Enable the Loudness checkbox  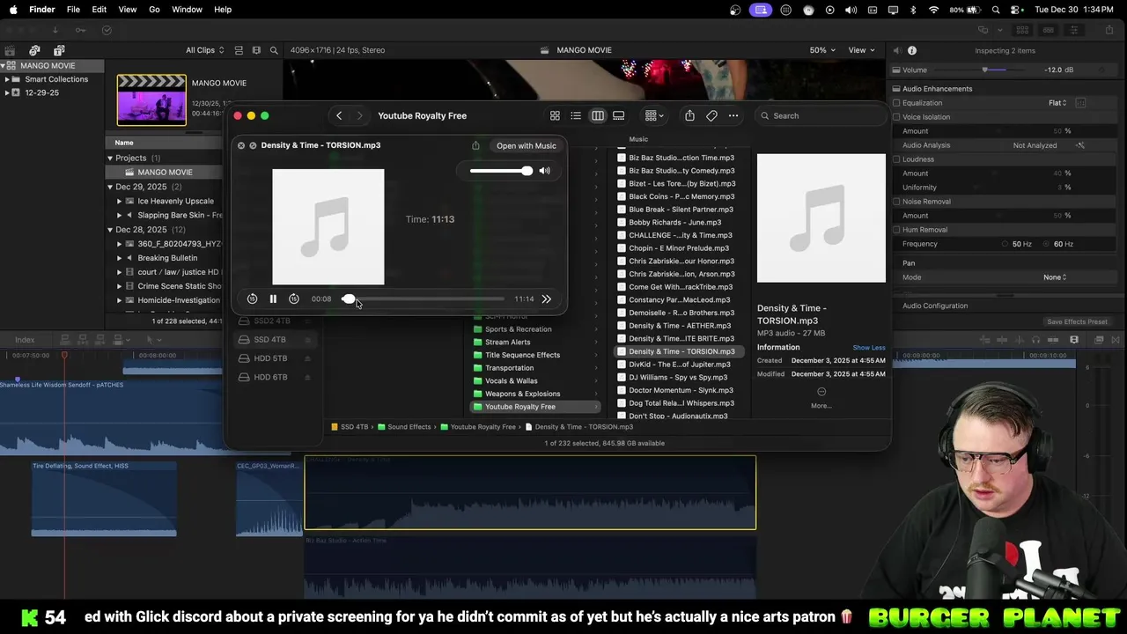tap(896, 159)
